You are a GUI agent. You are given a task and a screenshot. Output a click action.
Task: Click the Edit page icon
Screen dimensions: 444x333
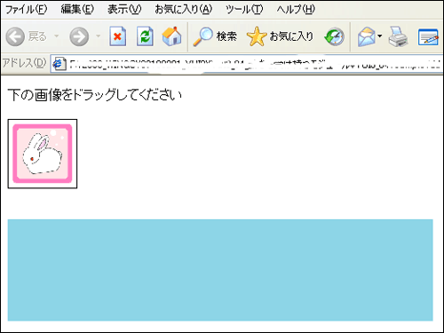coord(428,36)
